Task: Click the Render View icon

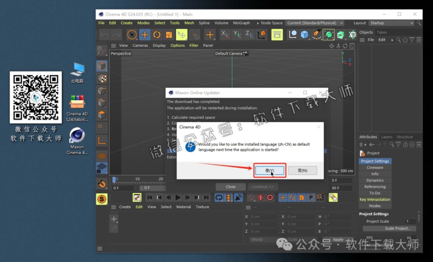Action: click(x=277, y=34)
